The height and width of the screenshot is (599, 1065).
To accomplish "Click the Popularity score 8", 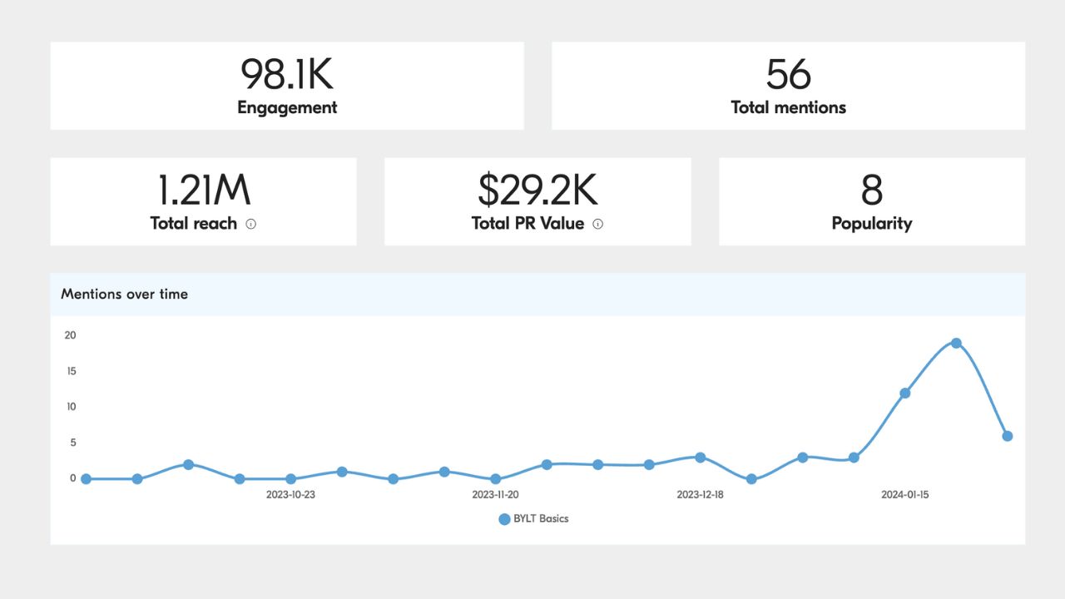I will tap(871, 190).
